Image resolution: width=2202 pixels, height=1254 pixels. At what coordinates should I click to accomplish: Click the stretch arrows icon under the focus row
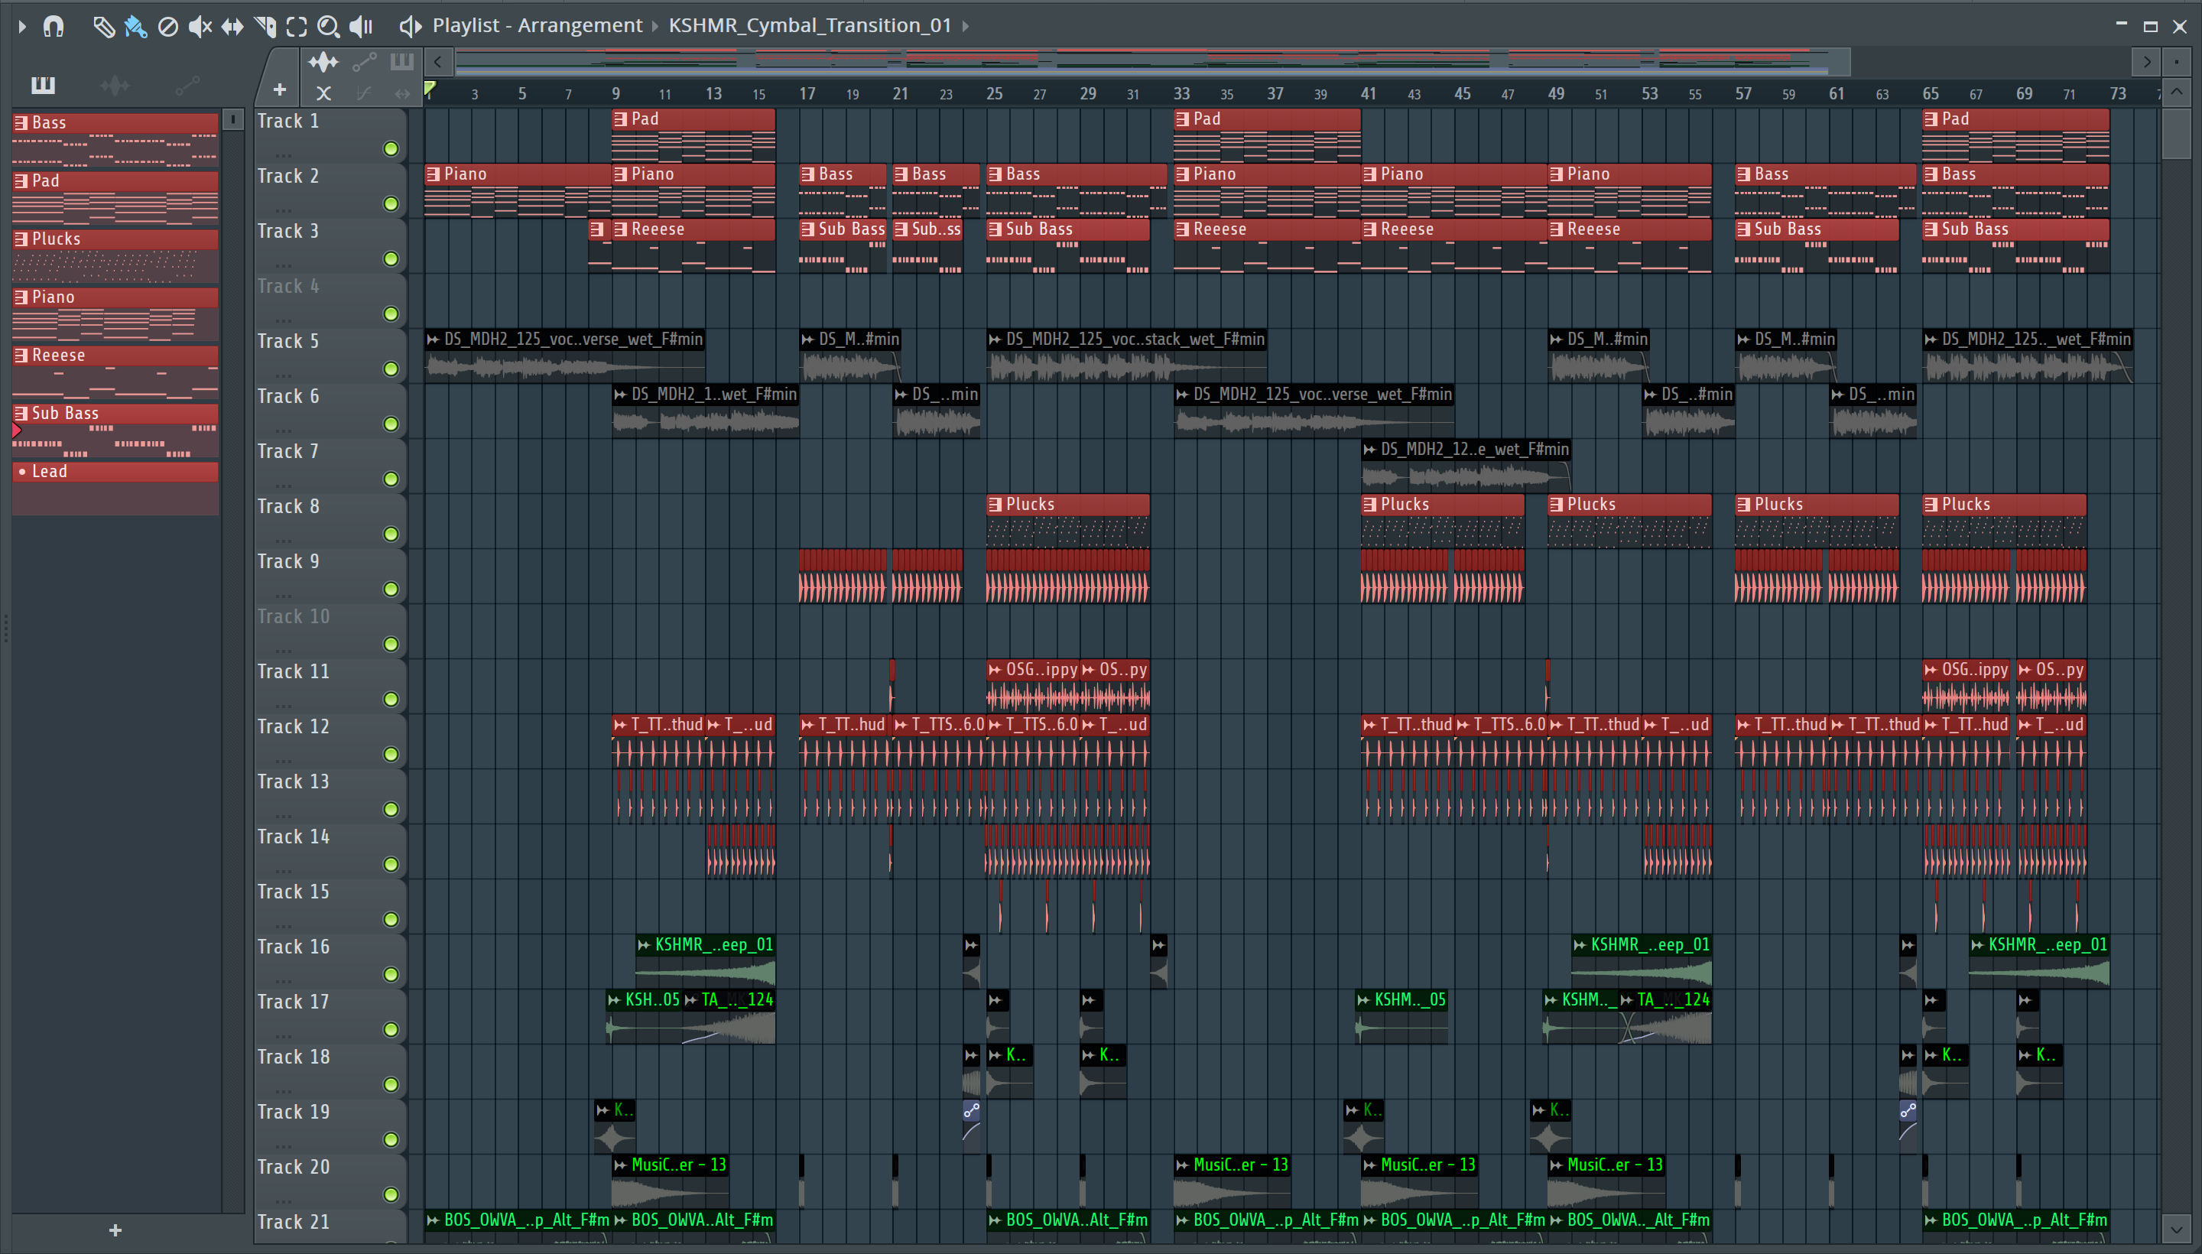402,93
